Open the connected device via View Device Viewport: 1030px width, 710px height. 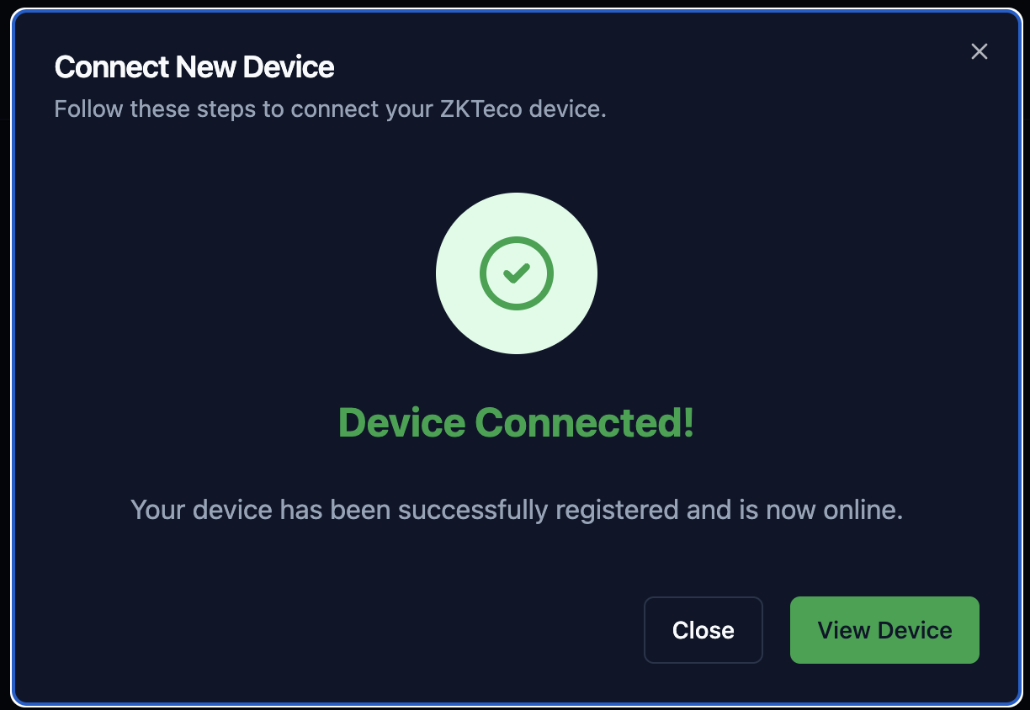[x=884, y=630]
